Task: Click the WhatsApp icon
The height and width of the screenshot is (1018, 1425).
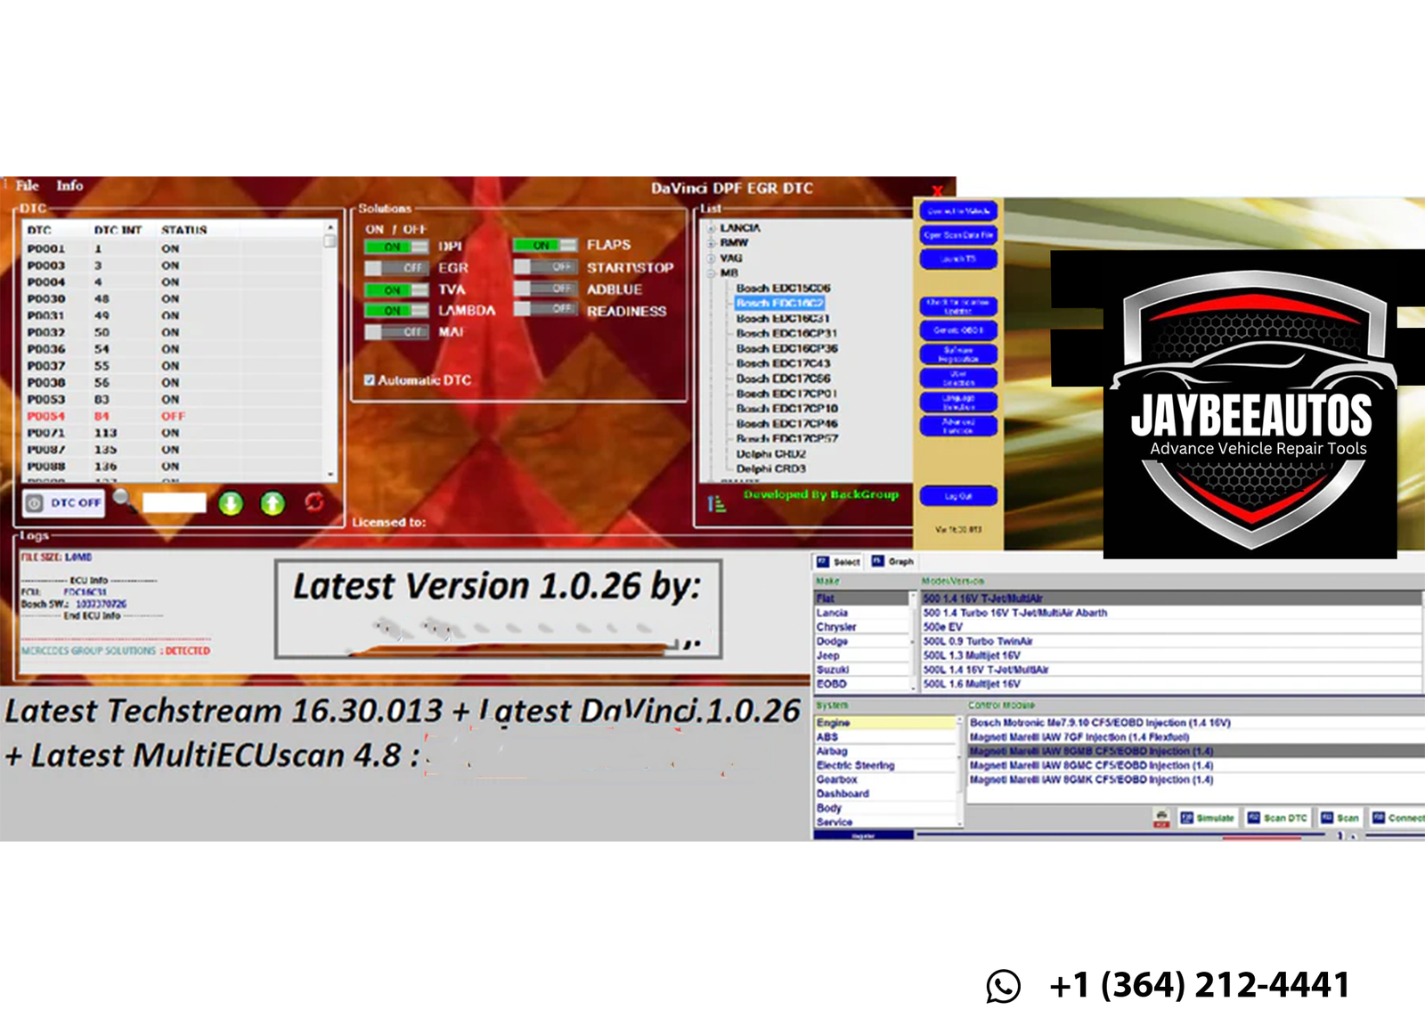Action: pyautogui.click(x=1004, y=986)
